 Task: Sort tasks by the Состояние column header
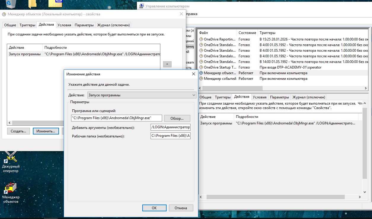pos(247,33)
